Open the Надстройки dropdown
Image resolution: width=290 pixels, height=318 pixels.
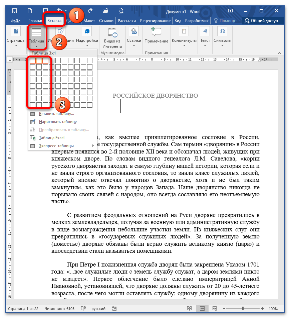coord(87,37)
